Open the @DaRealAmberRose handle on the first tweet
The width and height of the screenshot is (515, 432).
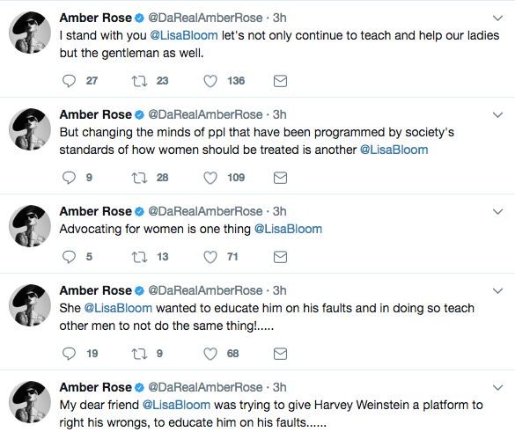[x=205, y=18]
